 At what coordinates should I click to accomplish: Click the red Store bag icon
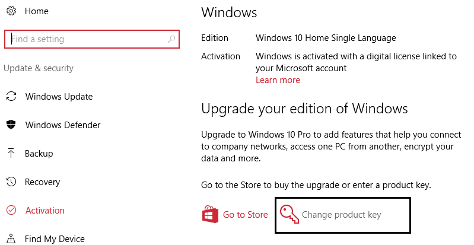click(210, 214)
